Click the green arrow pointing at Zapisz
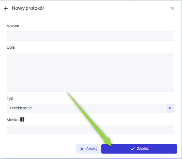Viewport: 182px width, 159px height. [89, 119]
